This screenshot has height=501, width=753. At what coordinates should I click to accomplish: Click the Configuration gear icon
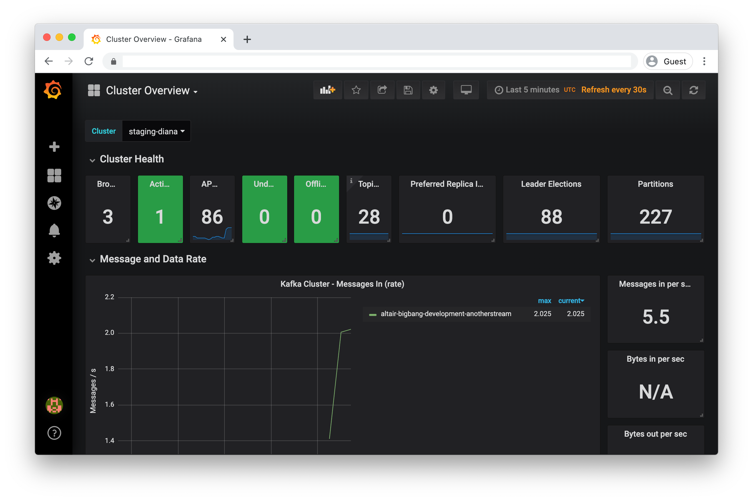pyautogui.click(x=54, y=257)
